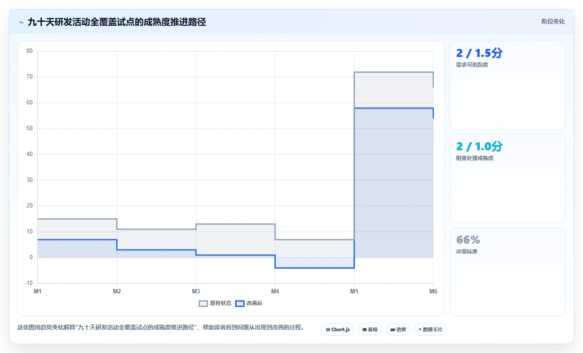Click the M6 x-axis label
This screenshot has width=583, height=353.
click(x=433, y=291)
